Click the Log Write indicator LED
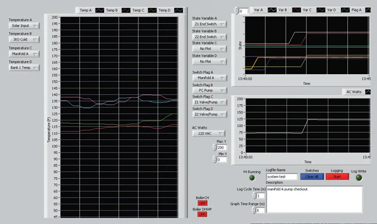Viewport: 377px width, 224px height. (x=359, y=178)
